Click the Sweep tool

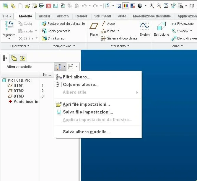click(180, 31)
